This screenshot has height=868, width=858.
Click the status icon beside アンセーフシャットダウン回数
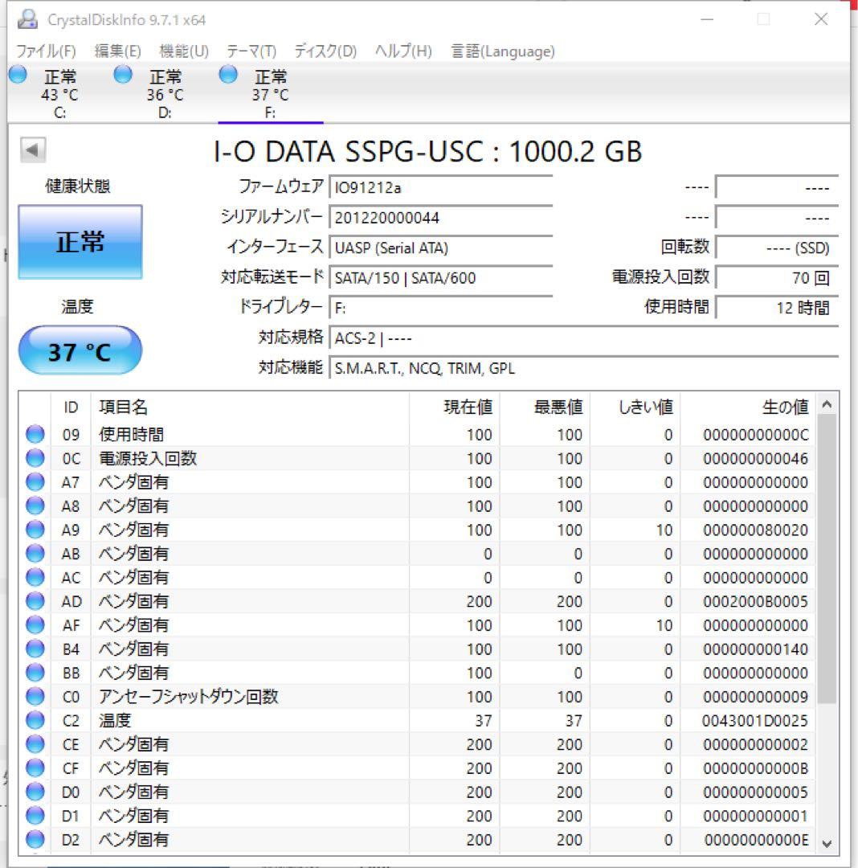point(34,696)
